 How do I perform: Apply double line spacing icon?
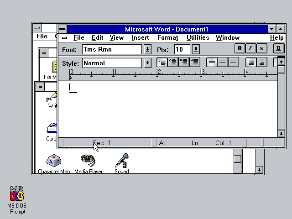pos(233,62)
